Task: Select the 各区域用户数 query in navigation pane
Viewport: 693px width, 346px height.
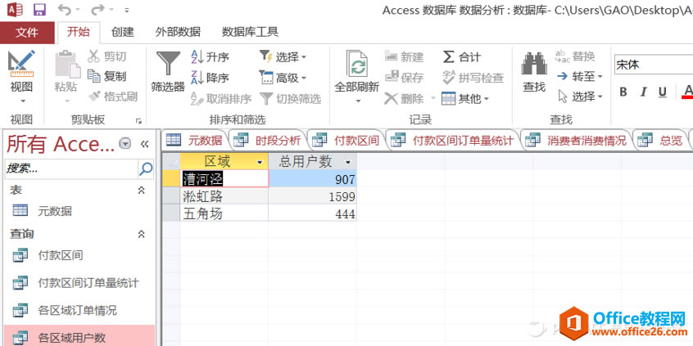Action: pyautogui.click(x=79, y=338)
